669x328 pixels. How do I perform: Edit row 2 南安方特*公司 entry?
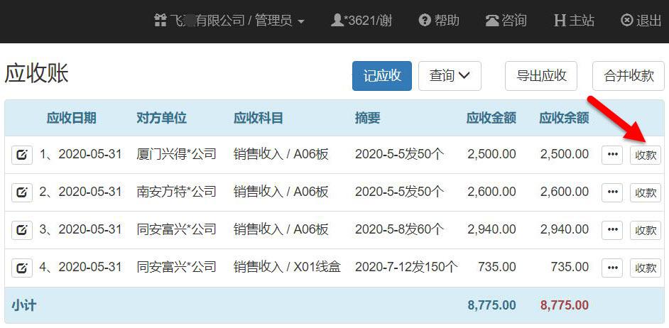coord(22,193)
